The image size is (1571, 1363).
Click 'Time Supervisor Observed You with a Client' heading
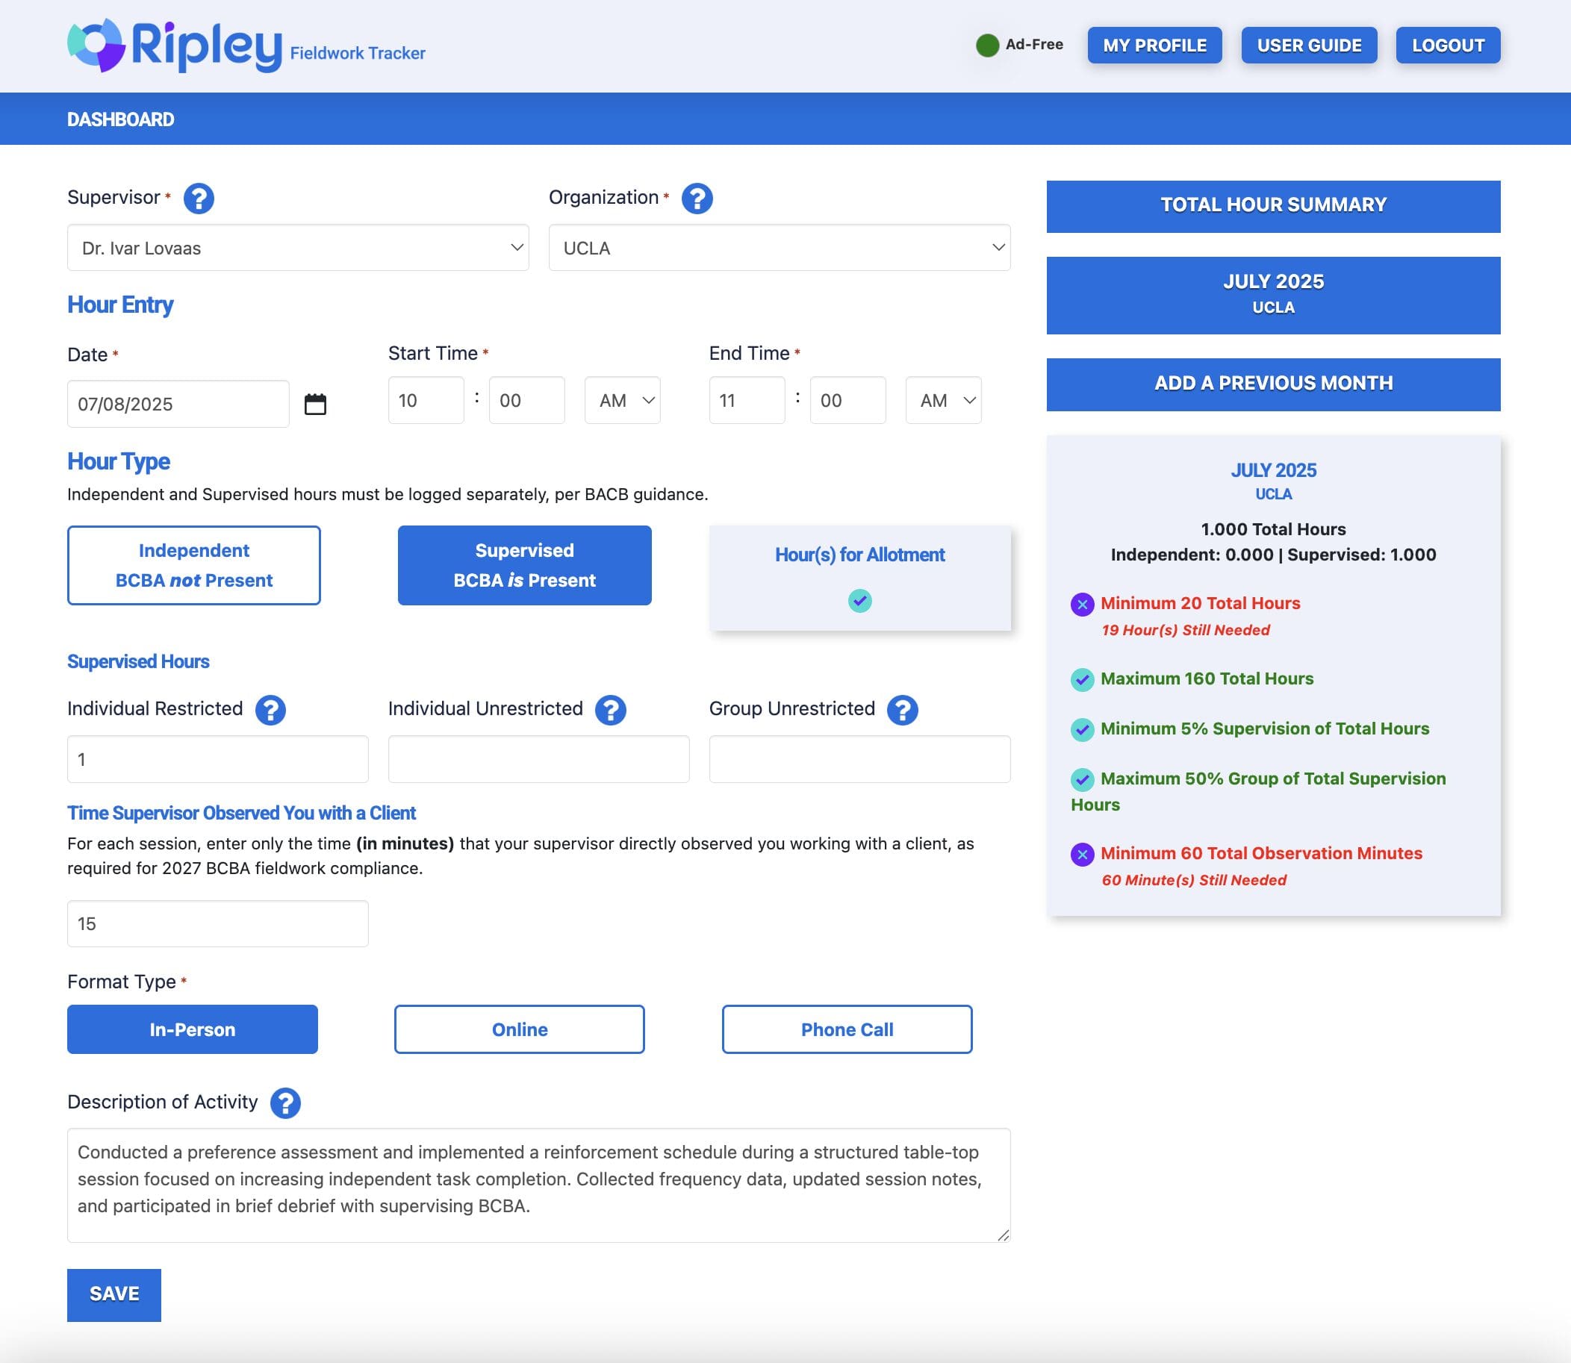[241, 813]
